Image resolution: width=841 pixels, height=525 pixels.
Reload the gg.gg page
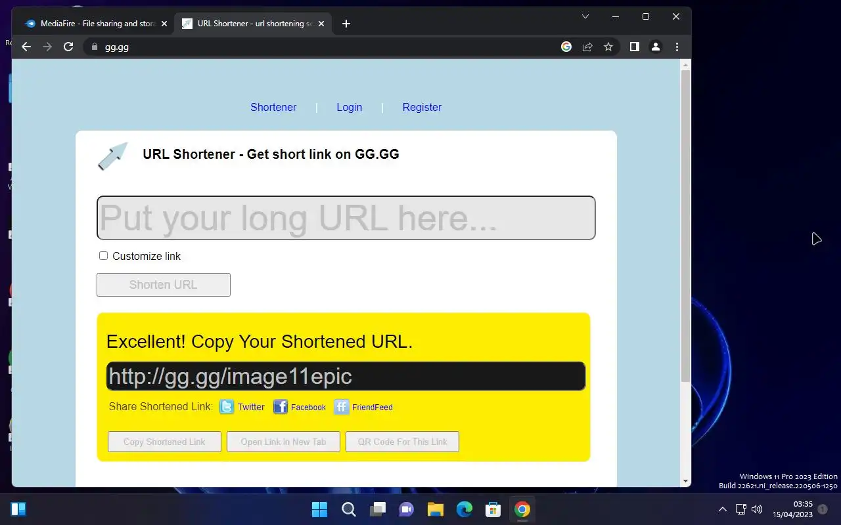click(x=68, y=47)
